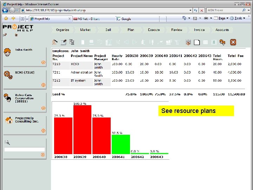Screen dimensions: 253x190
Task: Expand the Volvo Cars Corporation sidebar panel
Action: coord(43,108)
